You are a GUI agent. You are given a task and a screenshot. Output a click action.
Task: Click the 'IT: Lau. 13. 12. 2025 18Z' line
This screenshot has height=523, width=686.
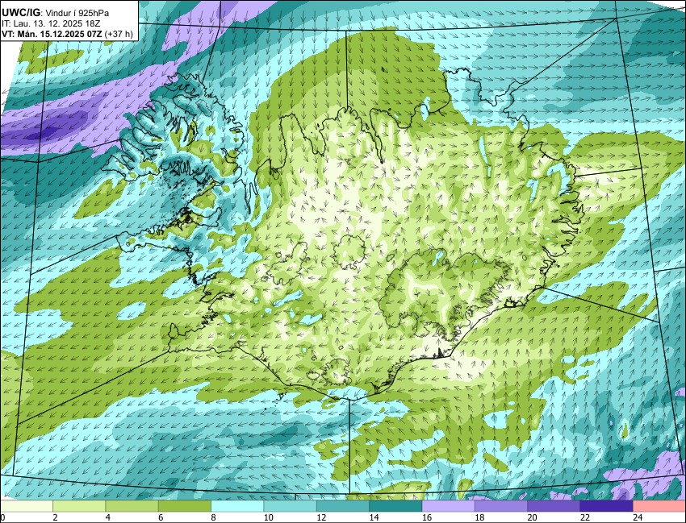[x=51, y=23]
